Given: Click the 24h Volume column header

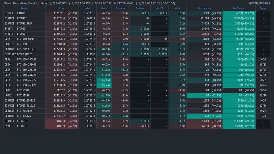Looking at the screenshot, I should (239, 8).
